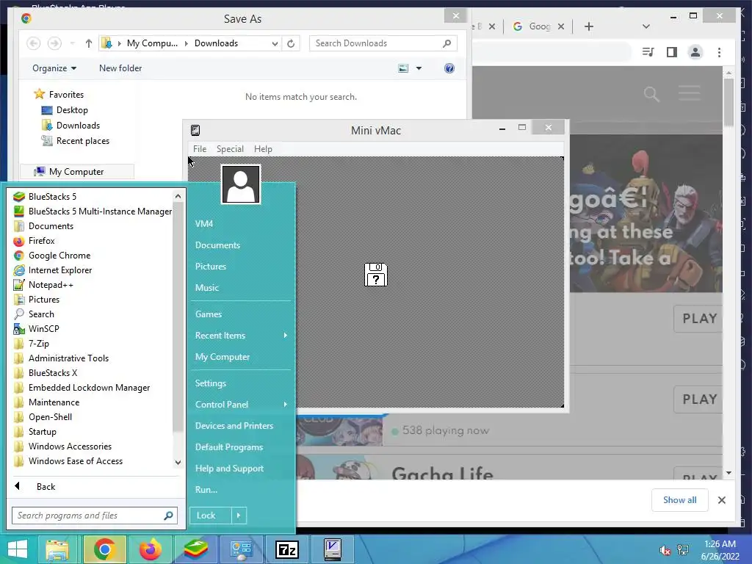
Task: Click the Forward arrow in Save As dialog
Action: [x=54, y=43]
